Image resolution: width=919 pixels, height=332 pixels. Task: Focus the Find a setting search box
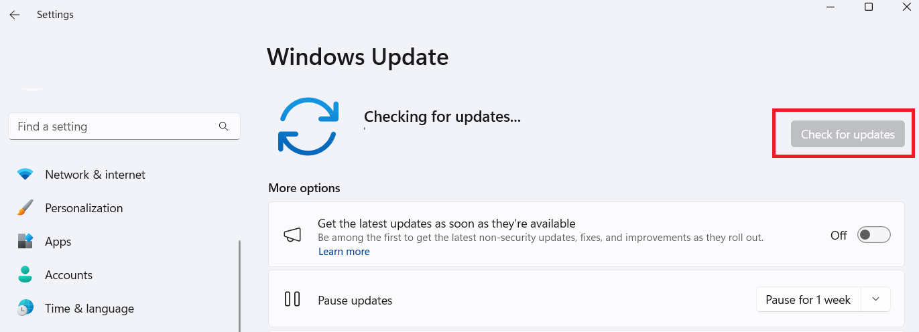click(114, 127)
